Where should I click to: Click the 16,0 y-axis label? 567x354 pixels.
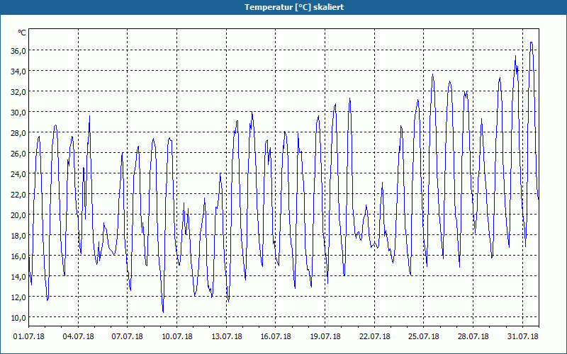[x=18, y=256]
